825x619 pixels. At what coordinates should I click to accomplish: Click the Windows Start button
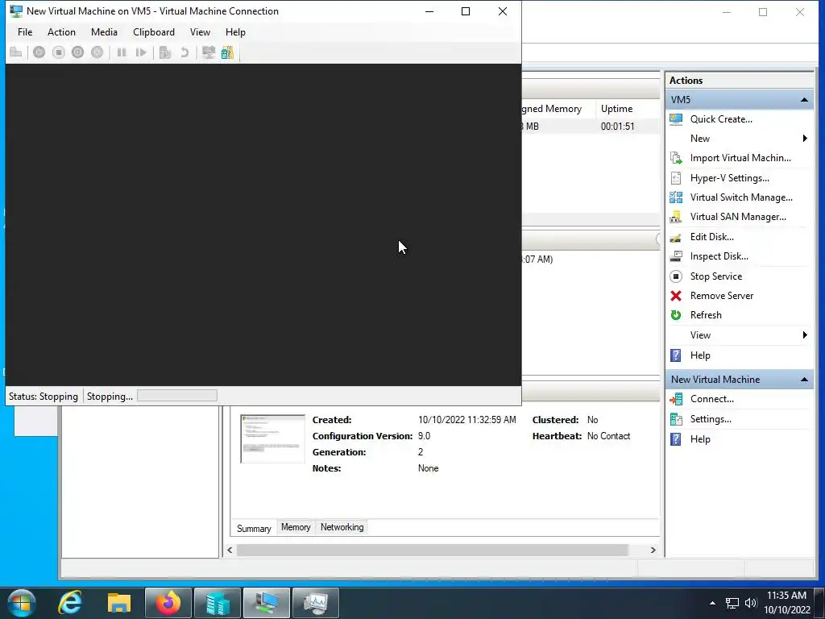tap(22, 603)
